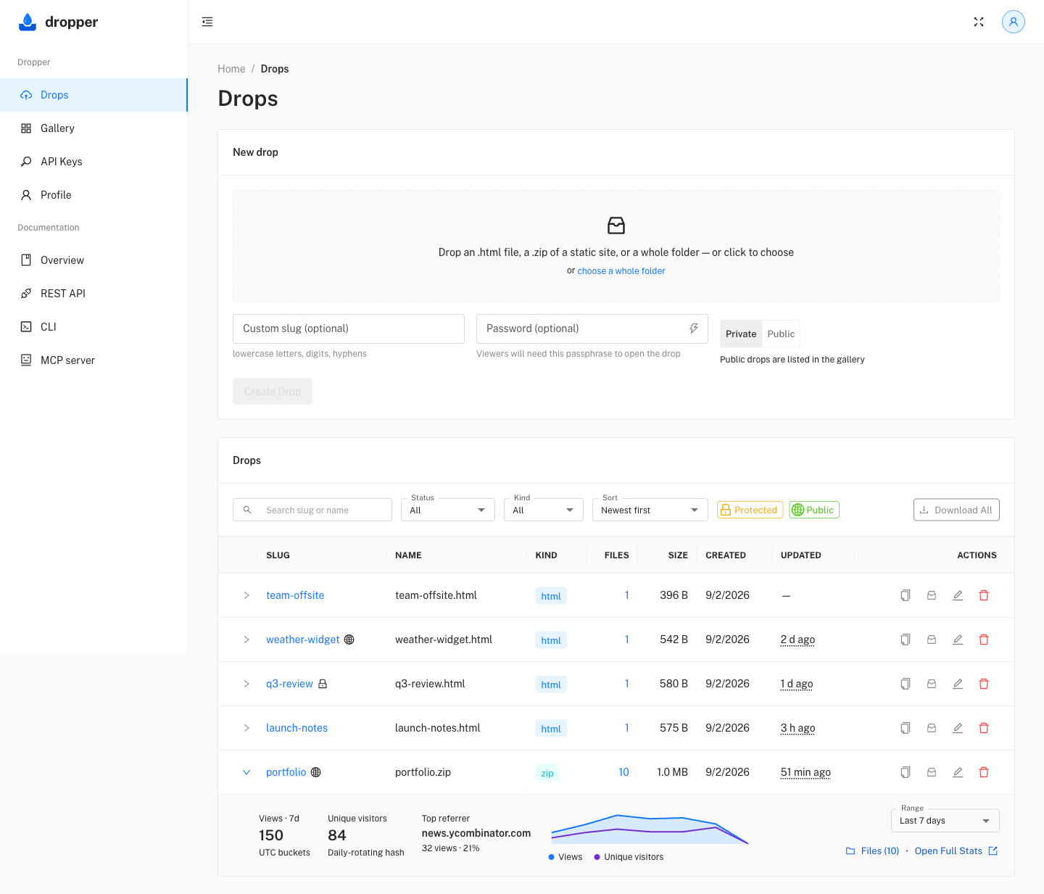Expand the team-offsite row
Image resolution: width=1044 pixels, height=894 pixels.
(x=246, y=595)
